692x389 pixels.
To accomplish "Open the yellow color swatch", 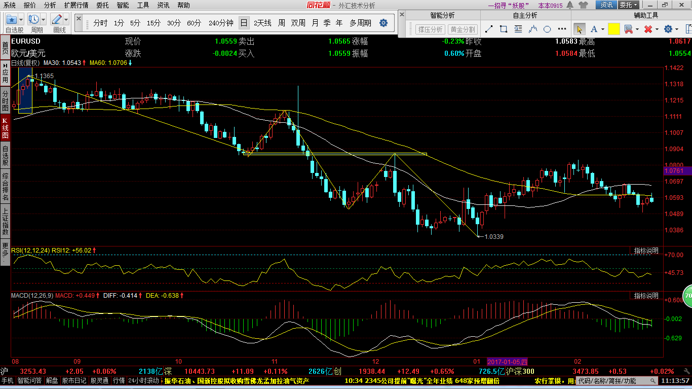I will point(613,29).
